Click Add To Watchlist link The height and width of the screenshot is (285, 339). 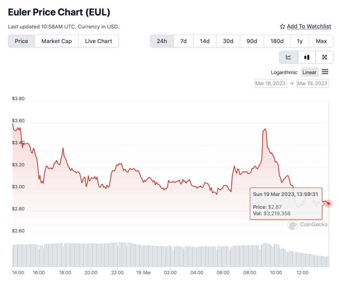[x=309, y=26]
